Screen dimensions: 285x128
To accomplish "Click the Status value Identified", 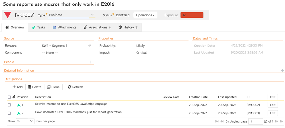I will 123,15.
